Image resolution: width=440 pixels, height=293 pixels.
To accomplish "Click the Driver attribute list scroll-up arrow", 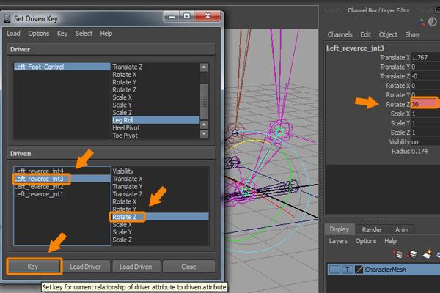I will tap(205, 67).
